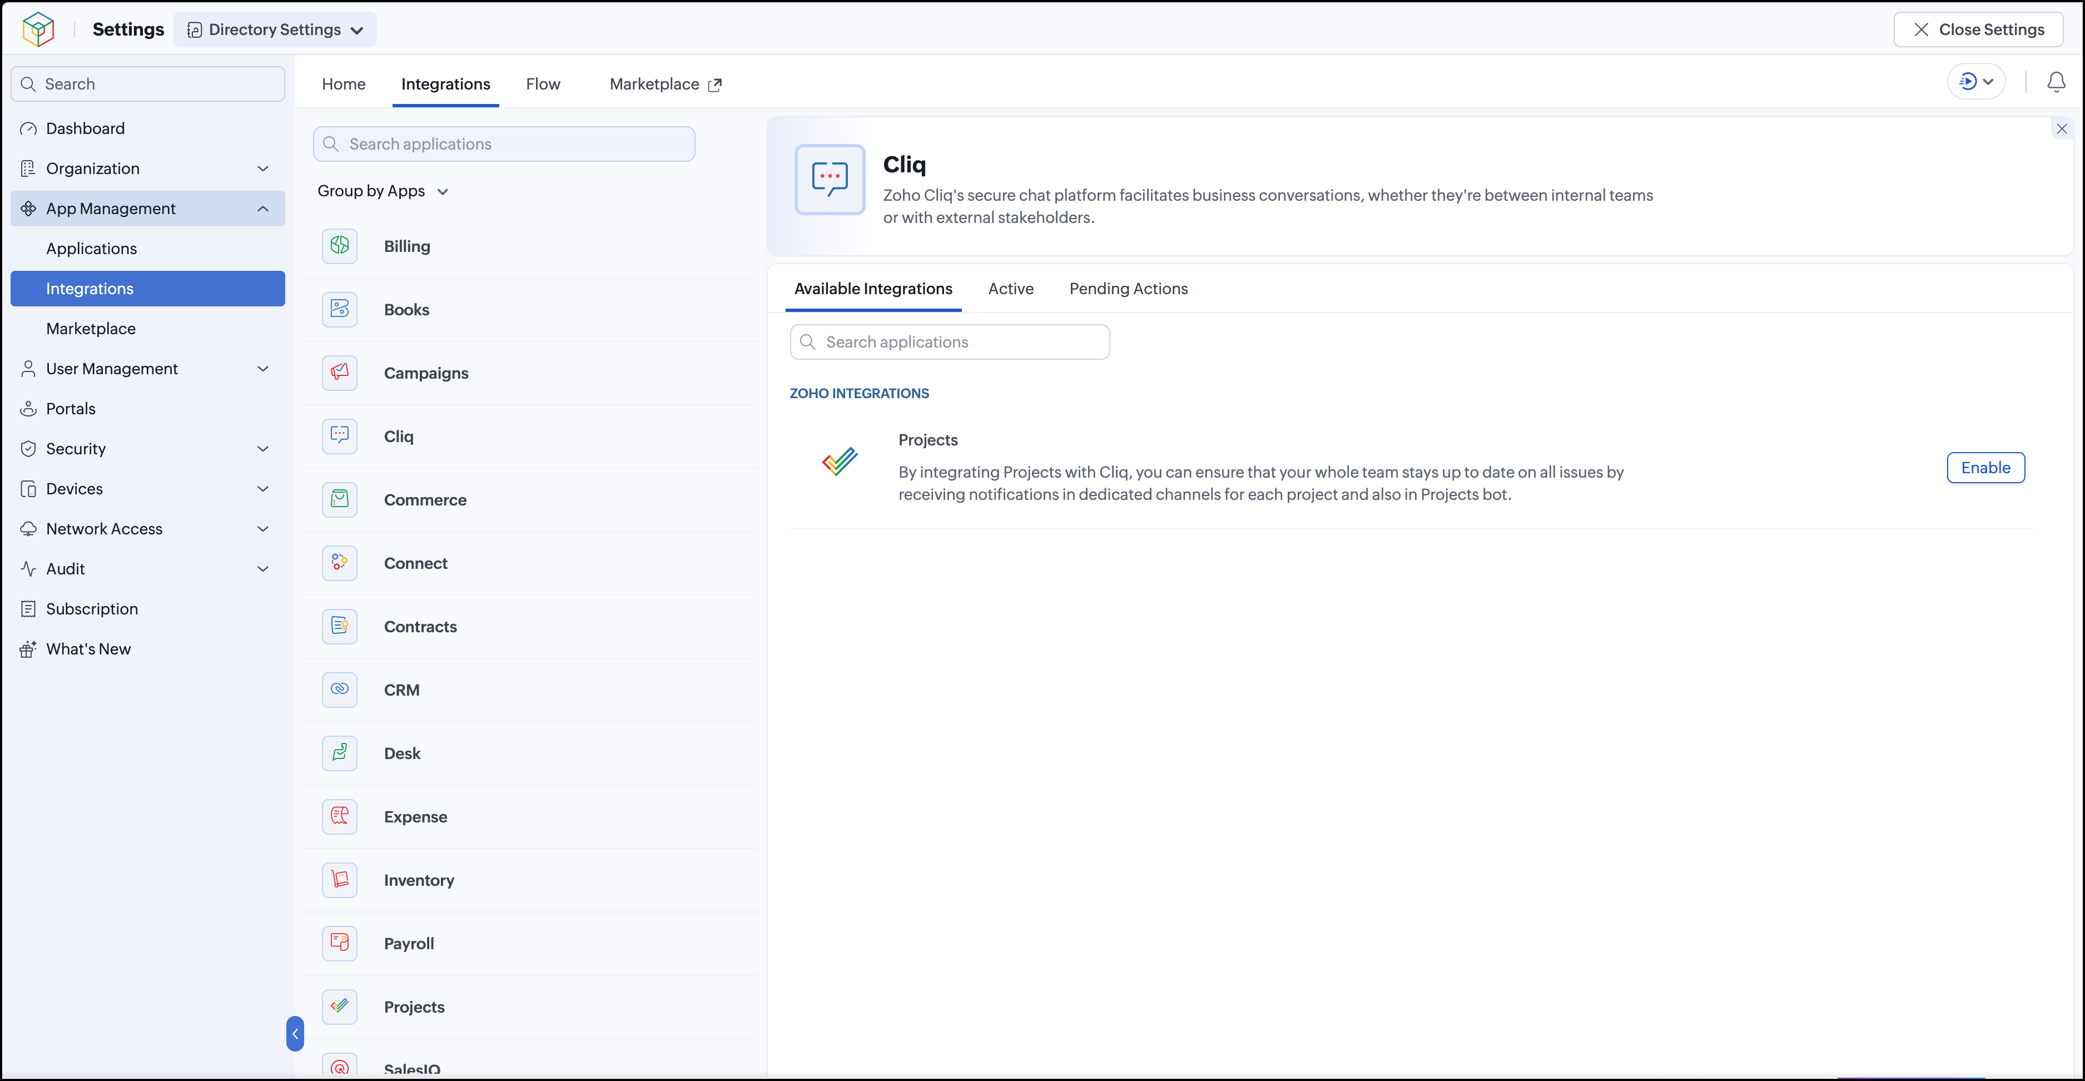Open the Billing app icon
Screen dimensions: 2085x1081
(339, 246)
